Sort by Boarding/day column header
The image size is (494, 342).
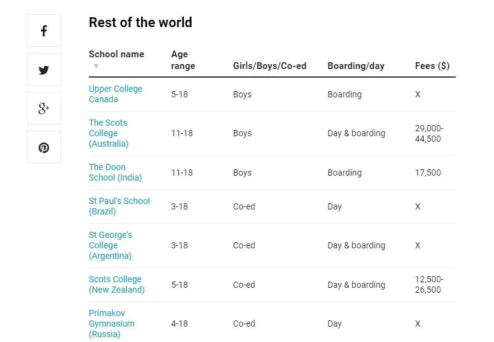[356, 66]
